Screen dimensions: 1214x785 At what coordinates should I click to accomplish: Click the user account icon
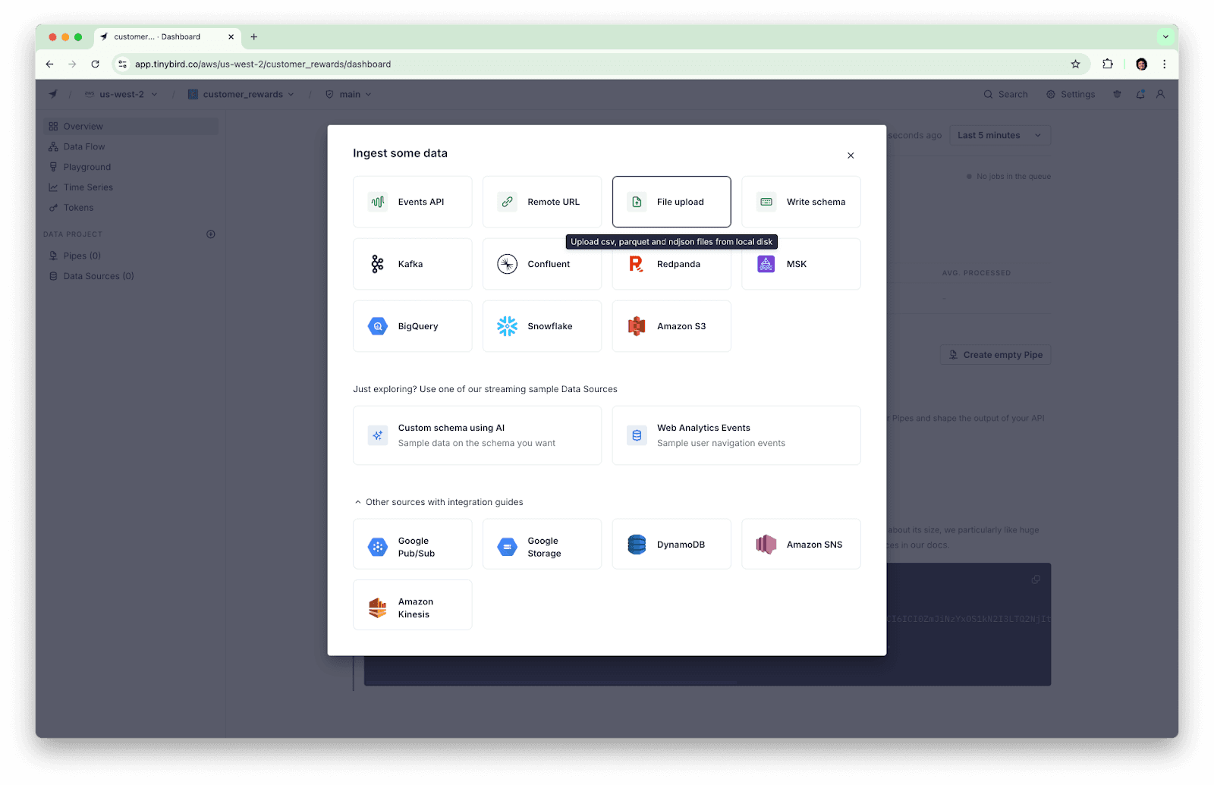point(1160,94)
